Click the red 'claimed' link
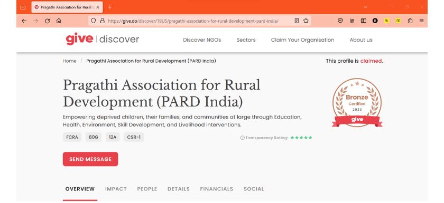The image size is (444, 203). 371,61
